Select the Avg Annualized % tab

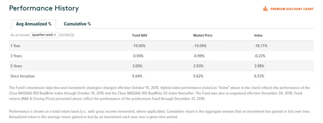pos(34,24)
